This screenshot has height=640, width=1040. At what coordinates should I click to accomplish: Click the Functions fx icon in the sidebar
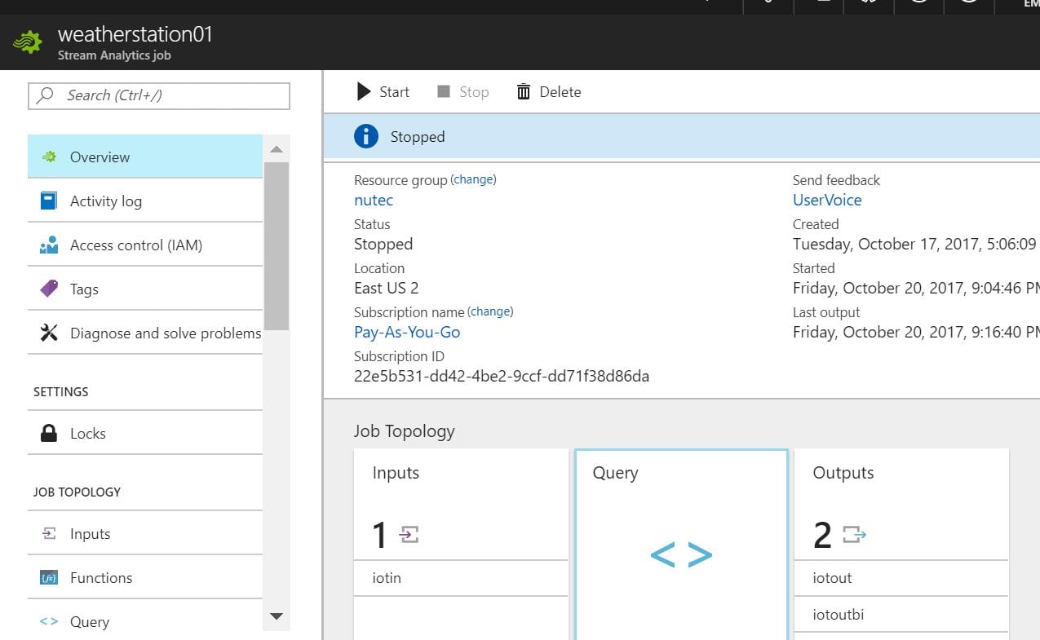pyautogui.click(x=49, y=577)
